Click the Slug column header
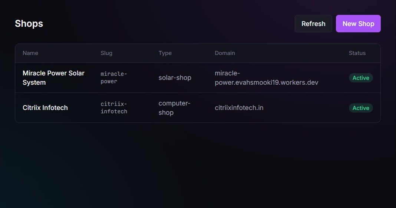 tap(106, 53)
